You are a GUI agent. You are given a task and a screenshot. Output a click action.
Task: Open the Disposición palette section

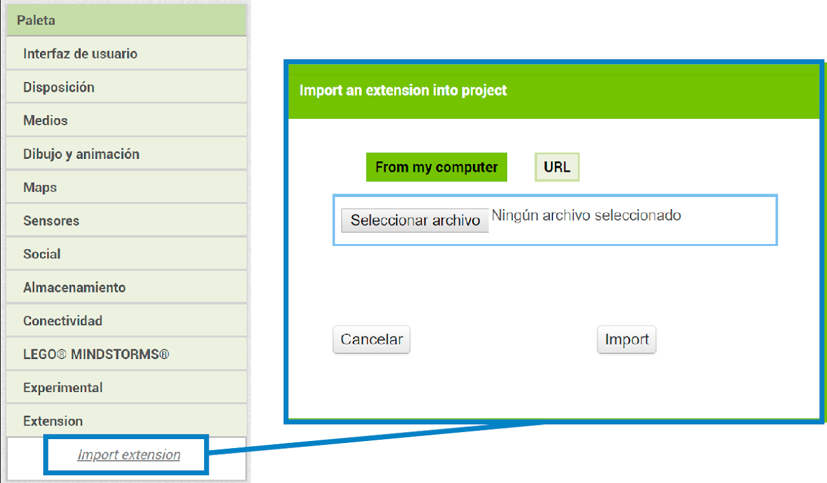[x=126, y=87]
